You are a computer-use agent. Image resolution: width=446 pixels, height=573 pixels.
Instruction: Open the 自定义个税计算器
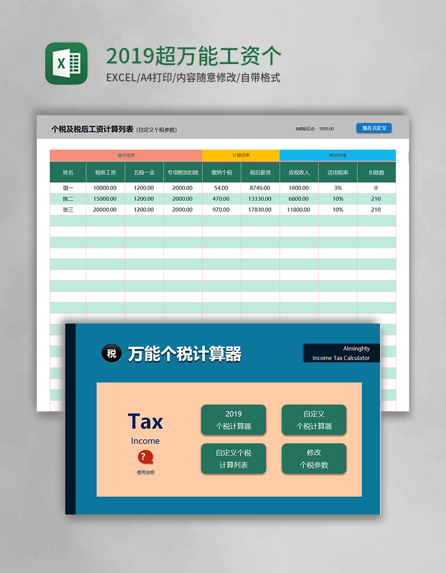tap(314, 420)
